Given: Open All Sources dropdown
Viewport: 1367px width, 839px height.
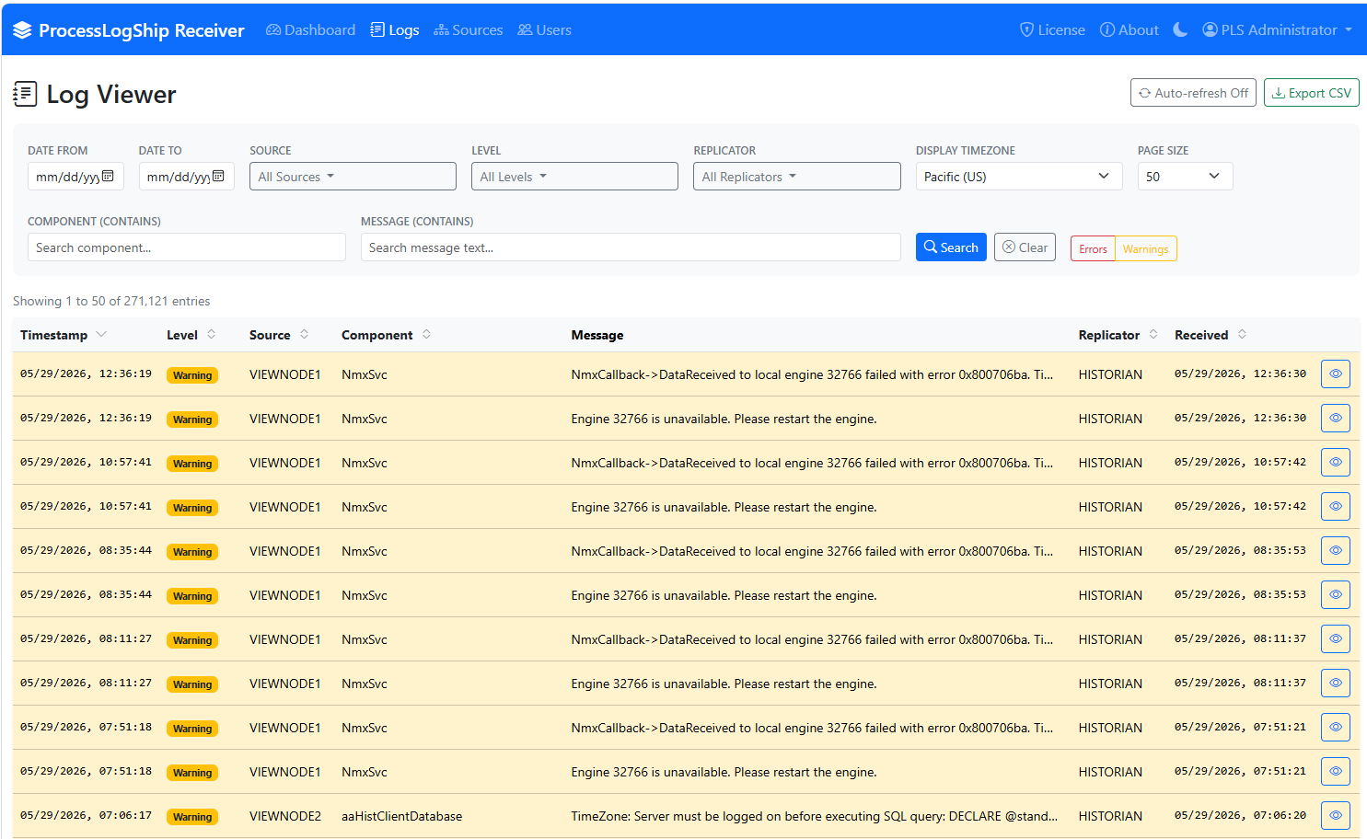Looking at the screenshot, I should pyautogui.click(x=353, y=177).
